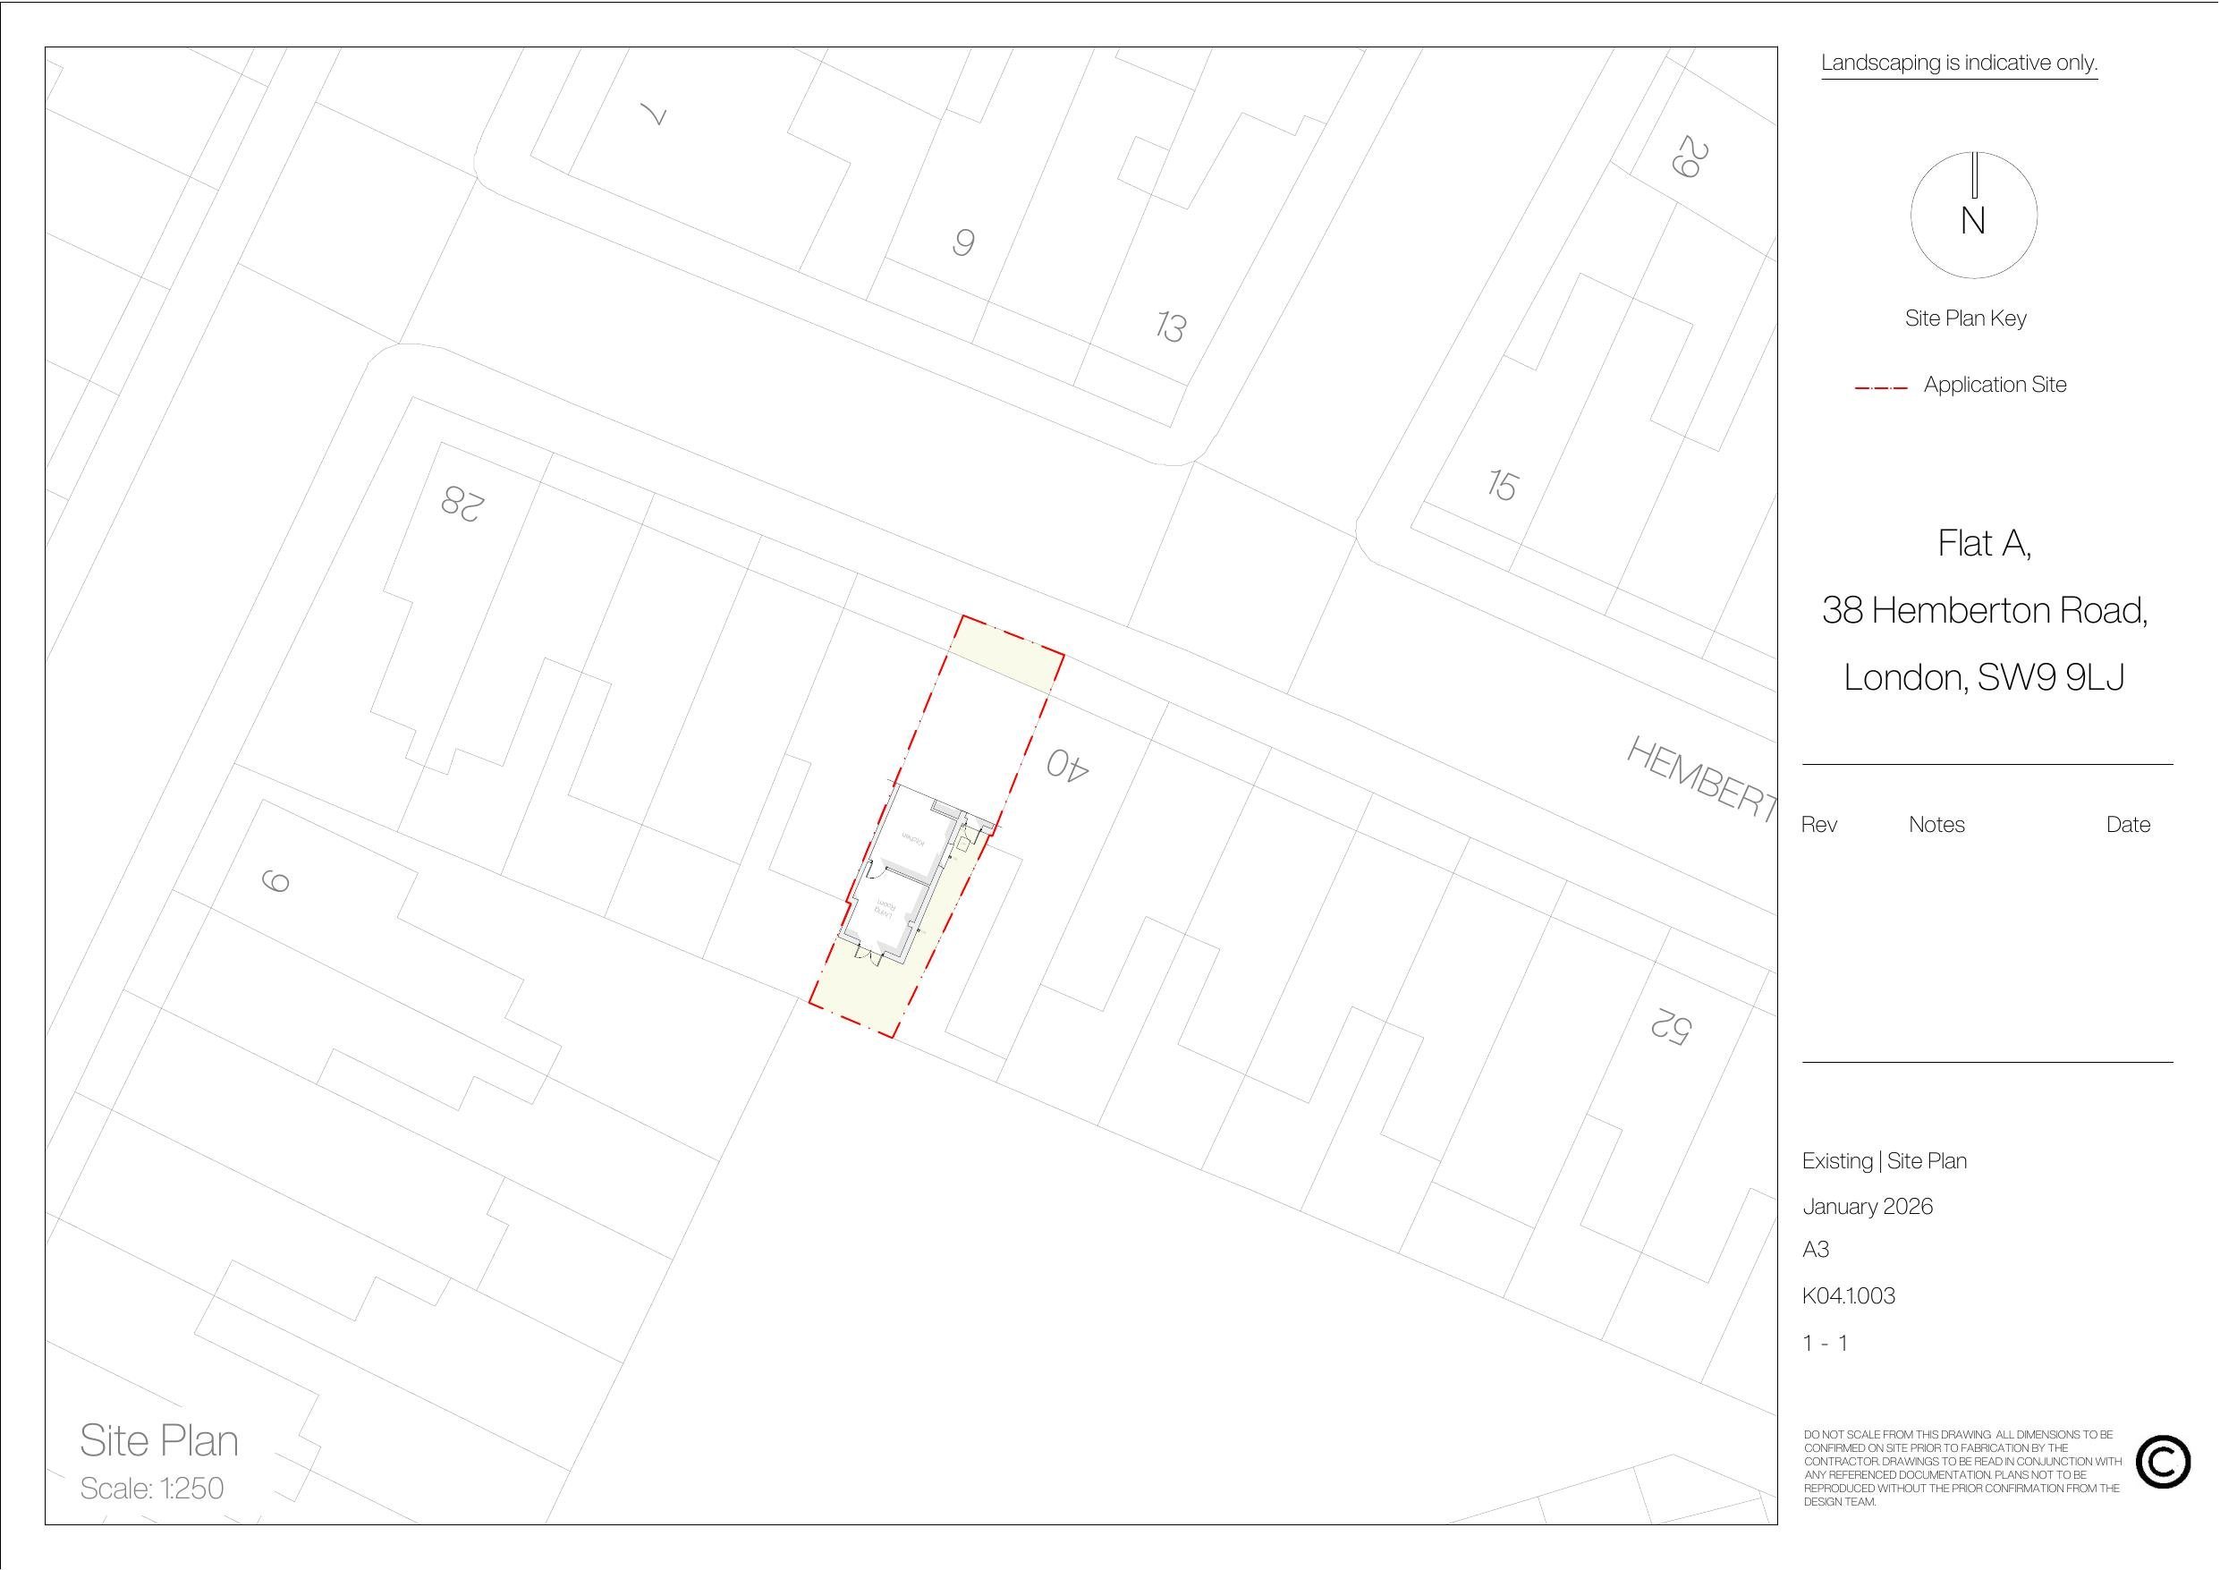Click the '38 Hemberton Road,' address line
This screenshot has width=2220, height=1570.
pos(1984,610)
